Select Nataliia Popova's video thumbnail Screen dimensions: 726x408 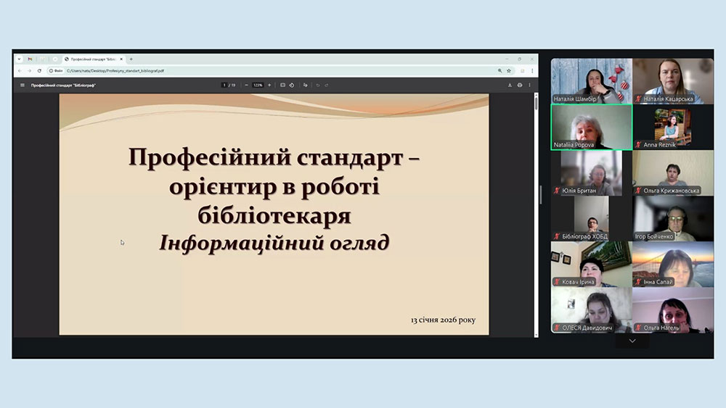[x=591, y=126]
